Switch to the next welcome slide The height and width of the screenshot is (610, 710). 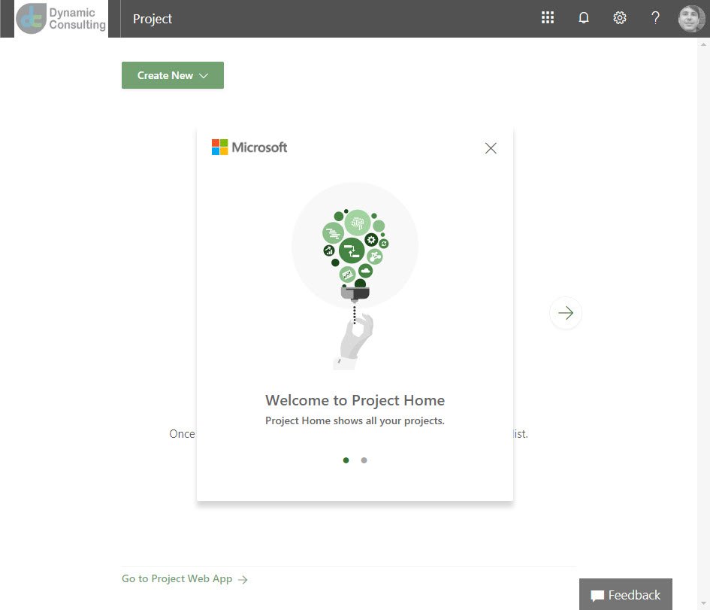click(566, 313)
